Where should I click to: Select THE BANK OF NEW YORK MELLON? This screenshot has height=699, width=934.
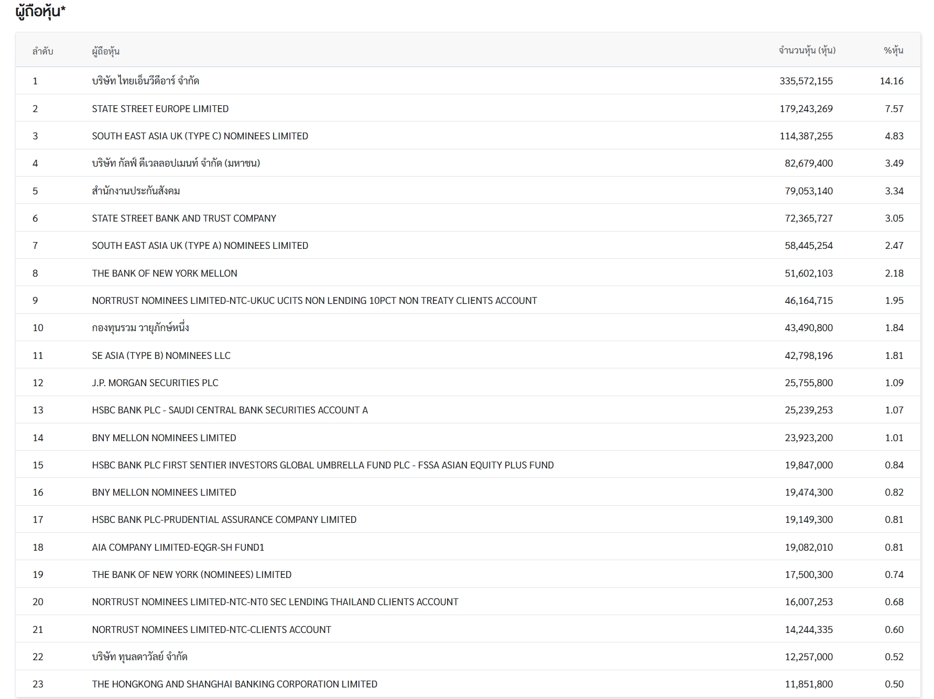coord(165,273)
